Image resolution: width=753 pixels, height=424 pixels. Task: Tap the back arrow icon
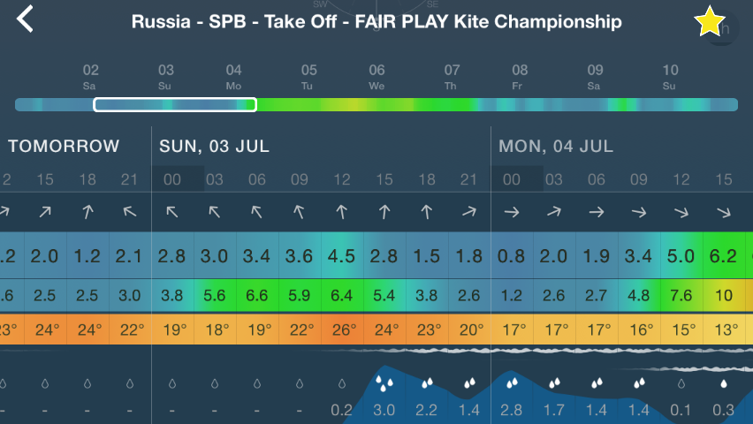point(25,19)
